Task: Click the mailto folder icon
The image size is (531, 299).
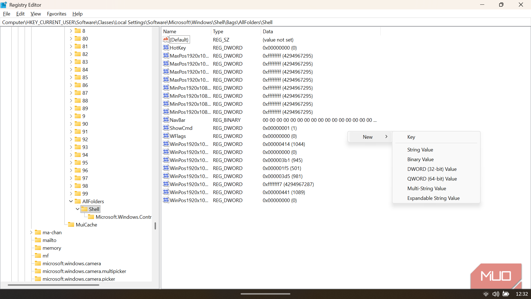Action: coord(38,240)
